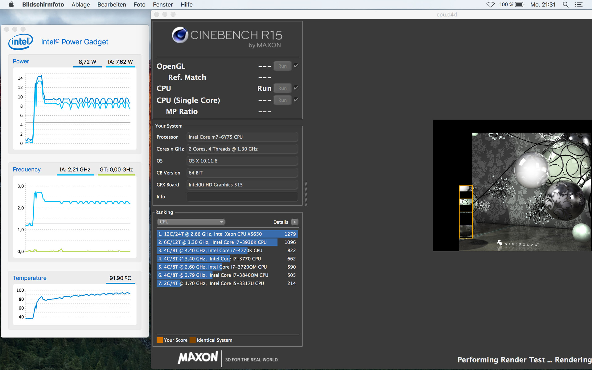Click the Frequency graph in Power Gadget
This screenshot has height=370, width=592.
(75, 217)
